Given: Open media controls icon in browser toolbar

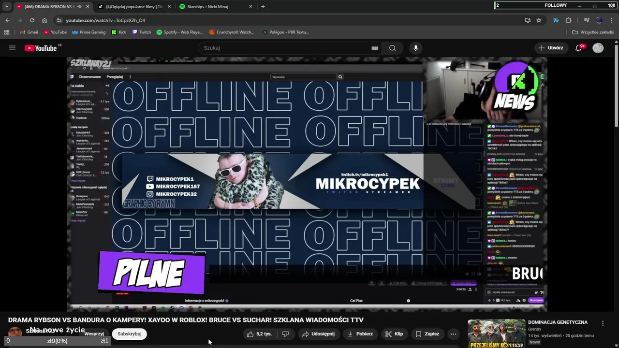Looking at the screenshot, I should 587,20.
